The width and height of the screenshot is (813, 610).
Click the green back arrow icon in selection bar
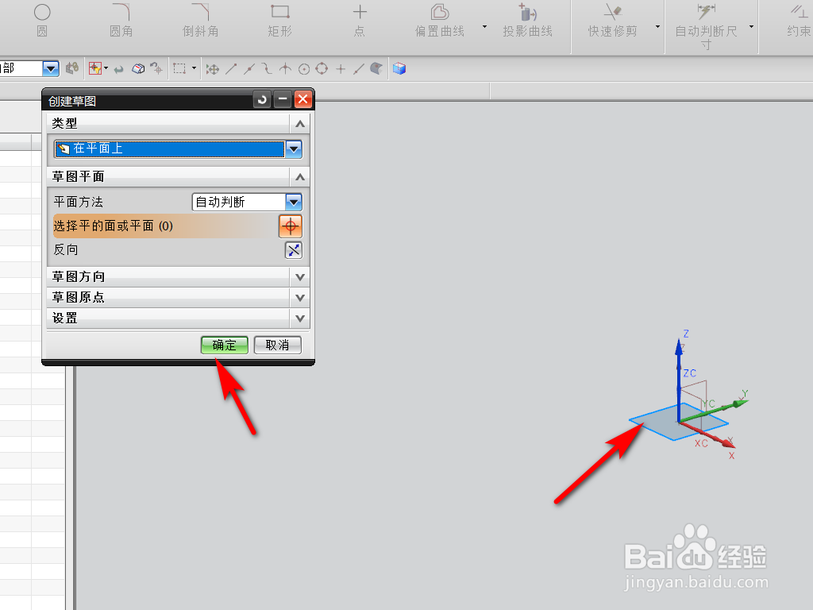click(119, 69)
